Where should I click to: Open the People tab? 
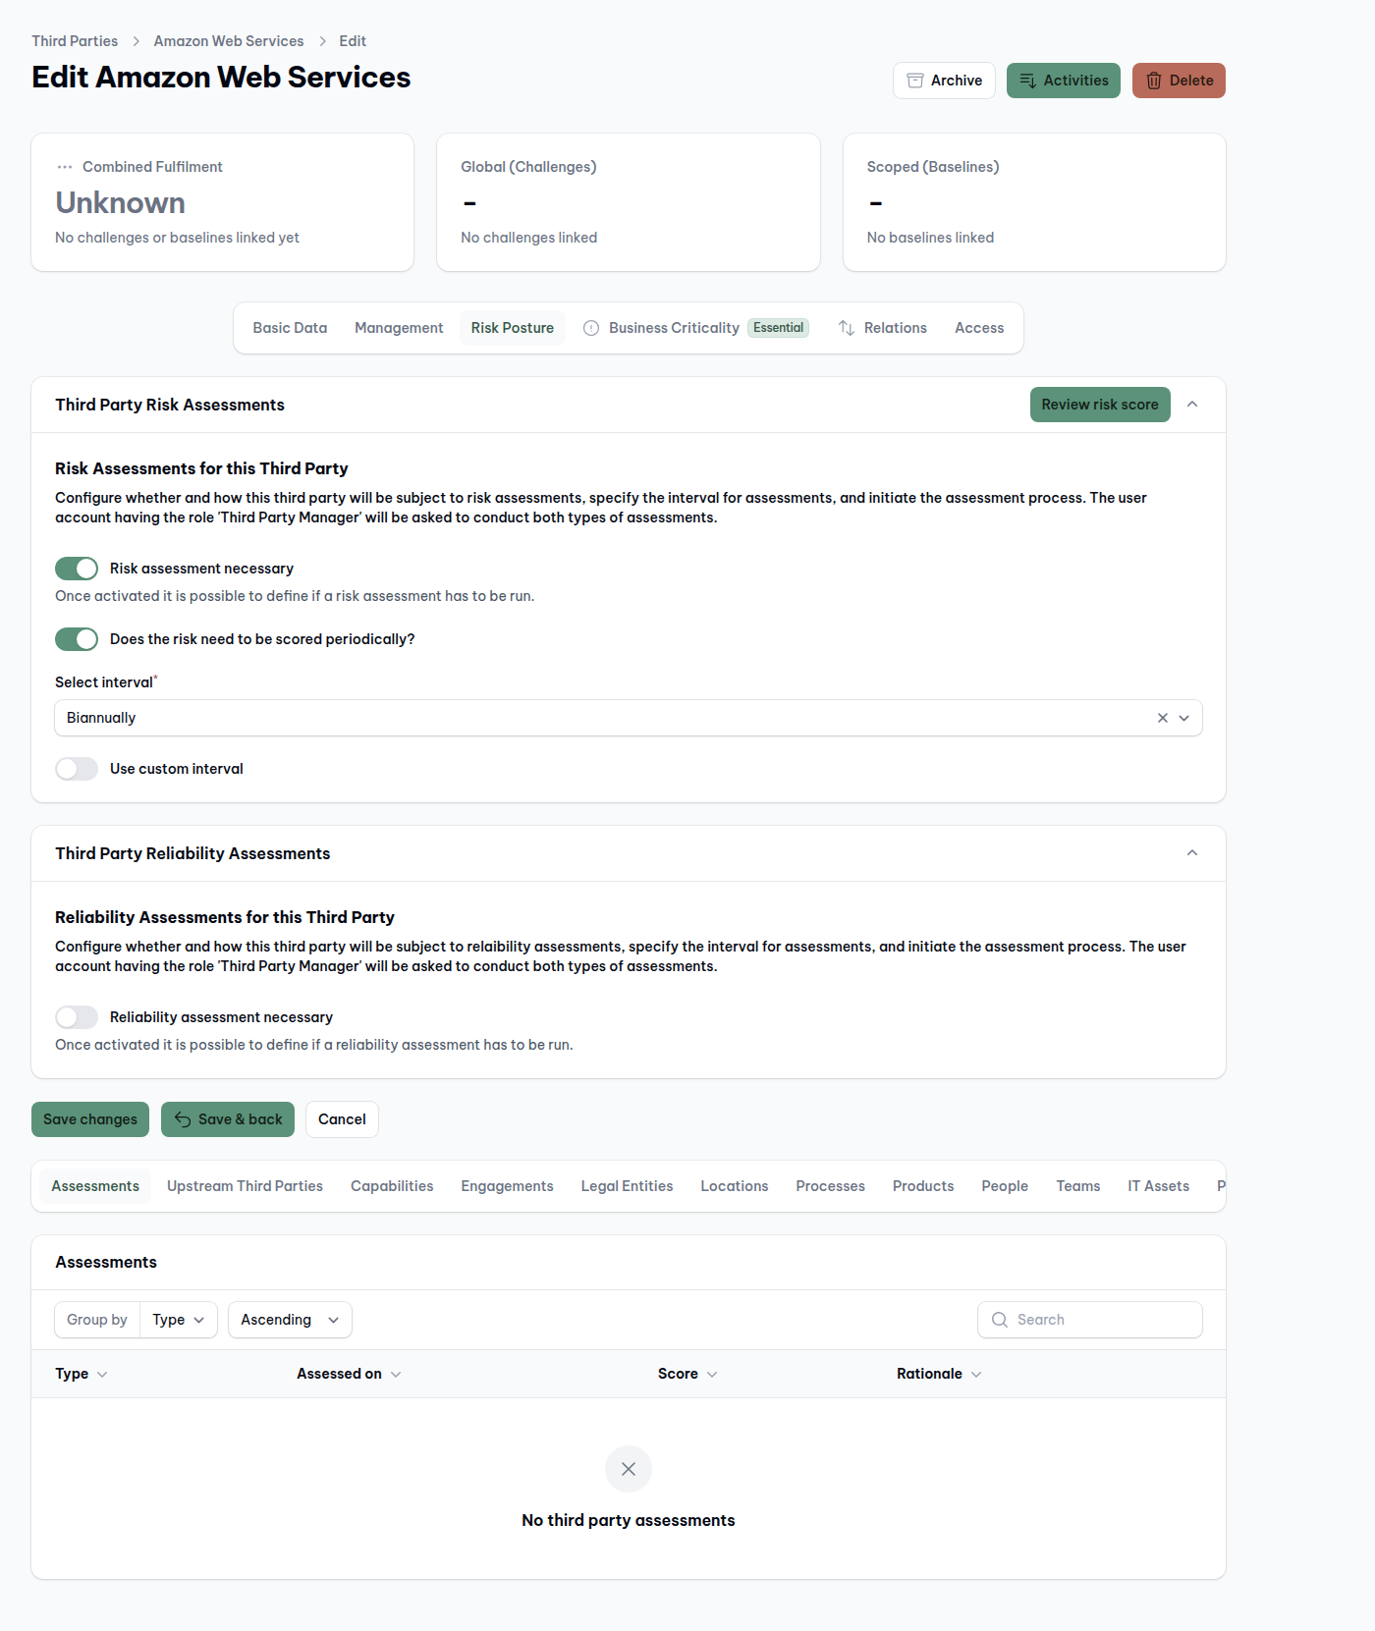pyautogui.click(x=1005, y=1186)
